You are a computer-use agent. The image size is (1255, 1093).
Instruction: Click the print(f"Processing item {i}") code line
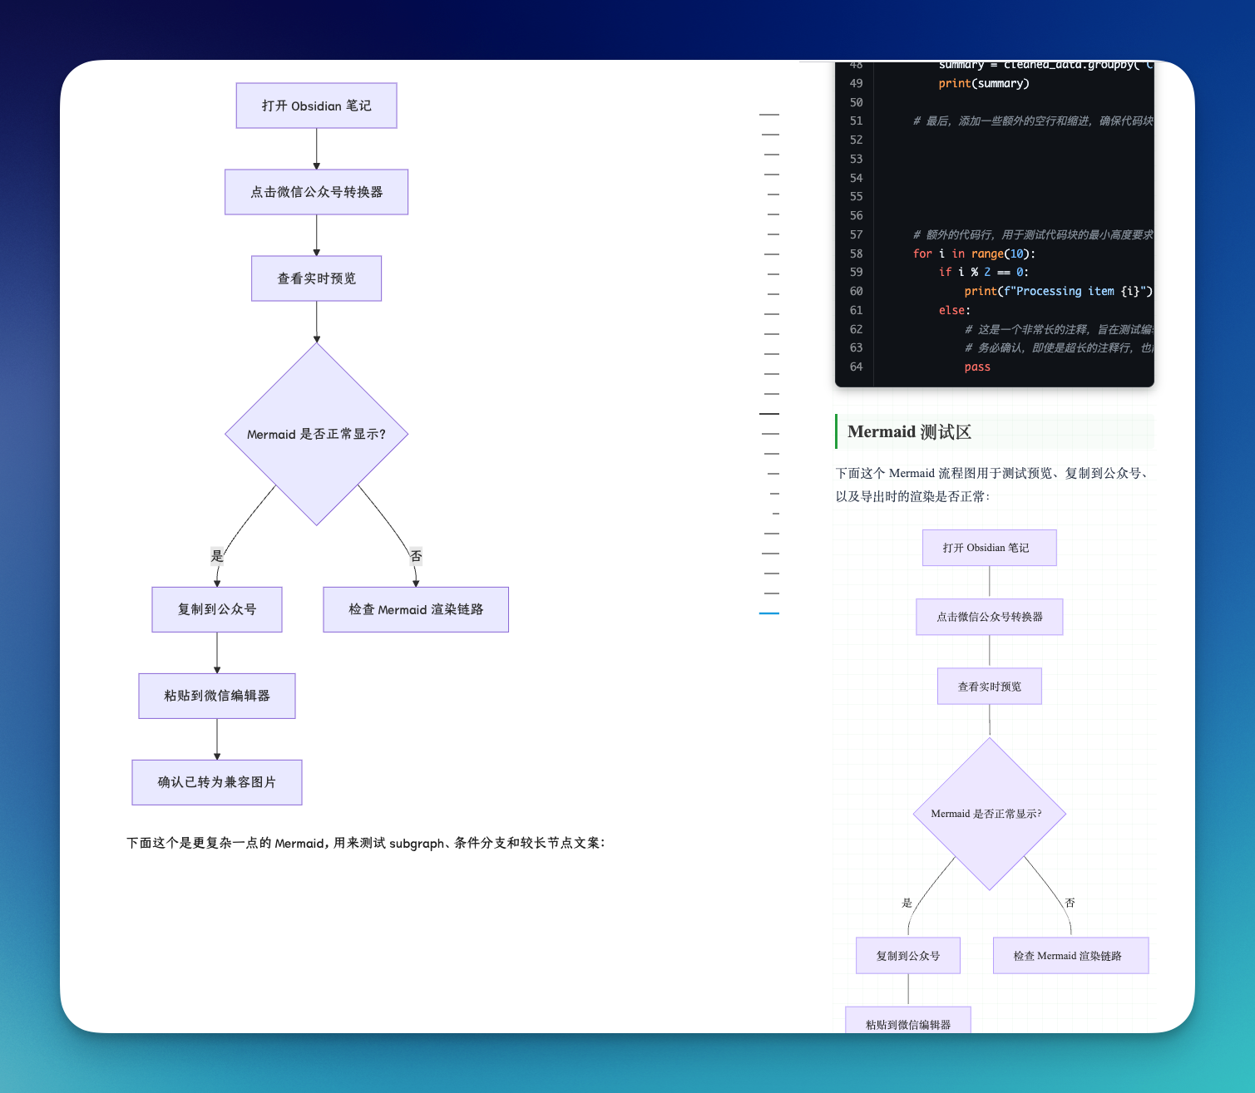[1059, 291]
